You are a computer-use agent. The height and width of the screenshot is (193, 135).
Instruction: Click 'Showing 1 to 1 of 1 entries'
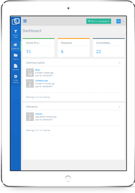(x=38, y=130)
